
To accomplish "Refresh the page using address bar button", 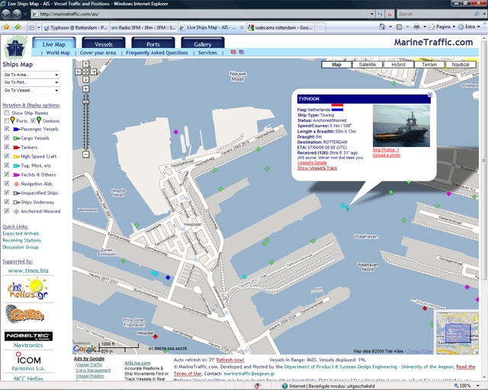I will click(x=380, y=14).
